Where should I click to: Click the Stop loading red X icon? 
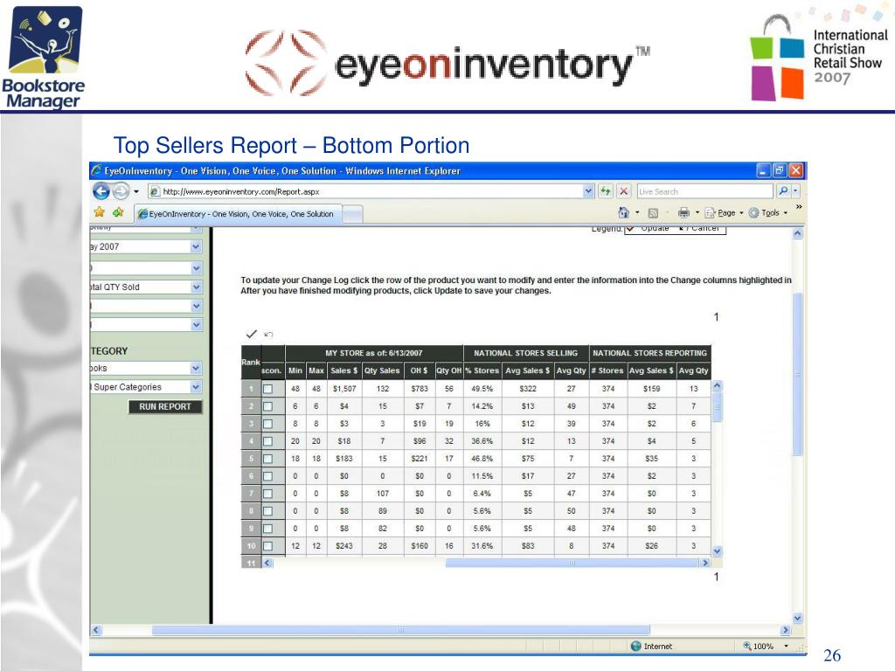click(624, 191)
